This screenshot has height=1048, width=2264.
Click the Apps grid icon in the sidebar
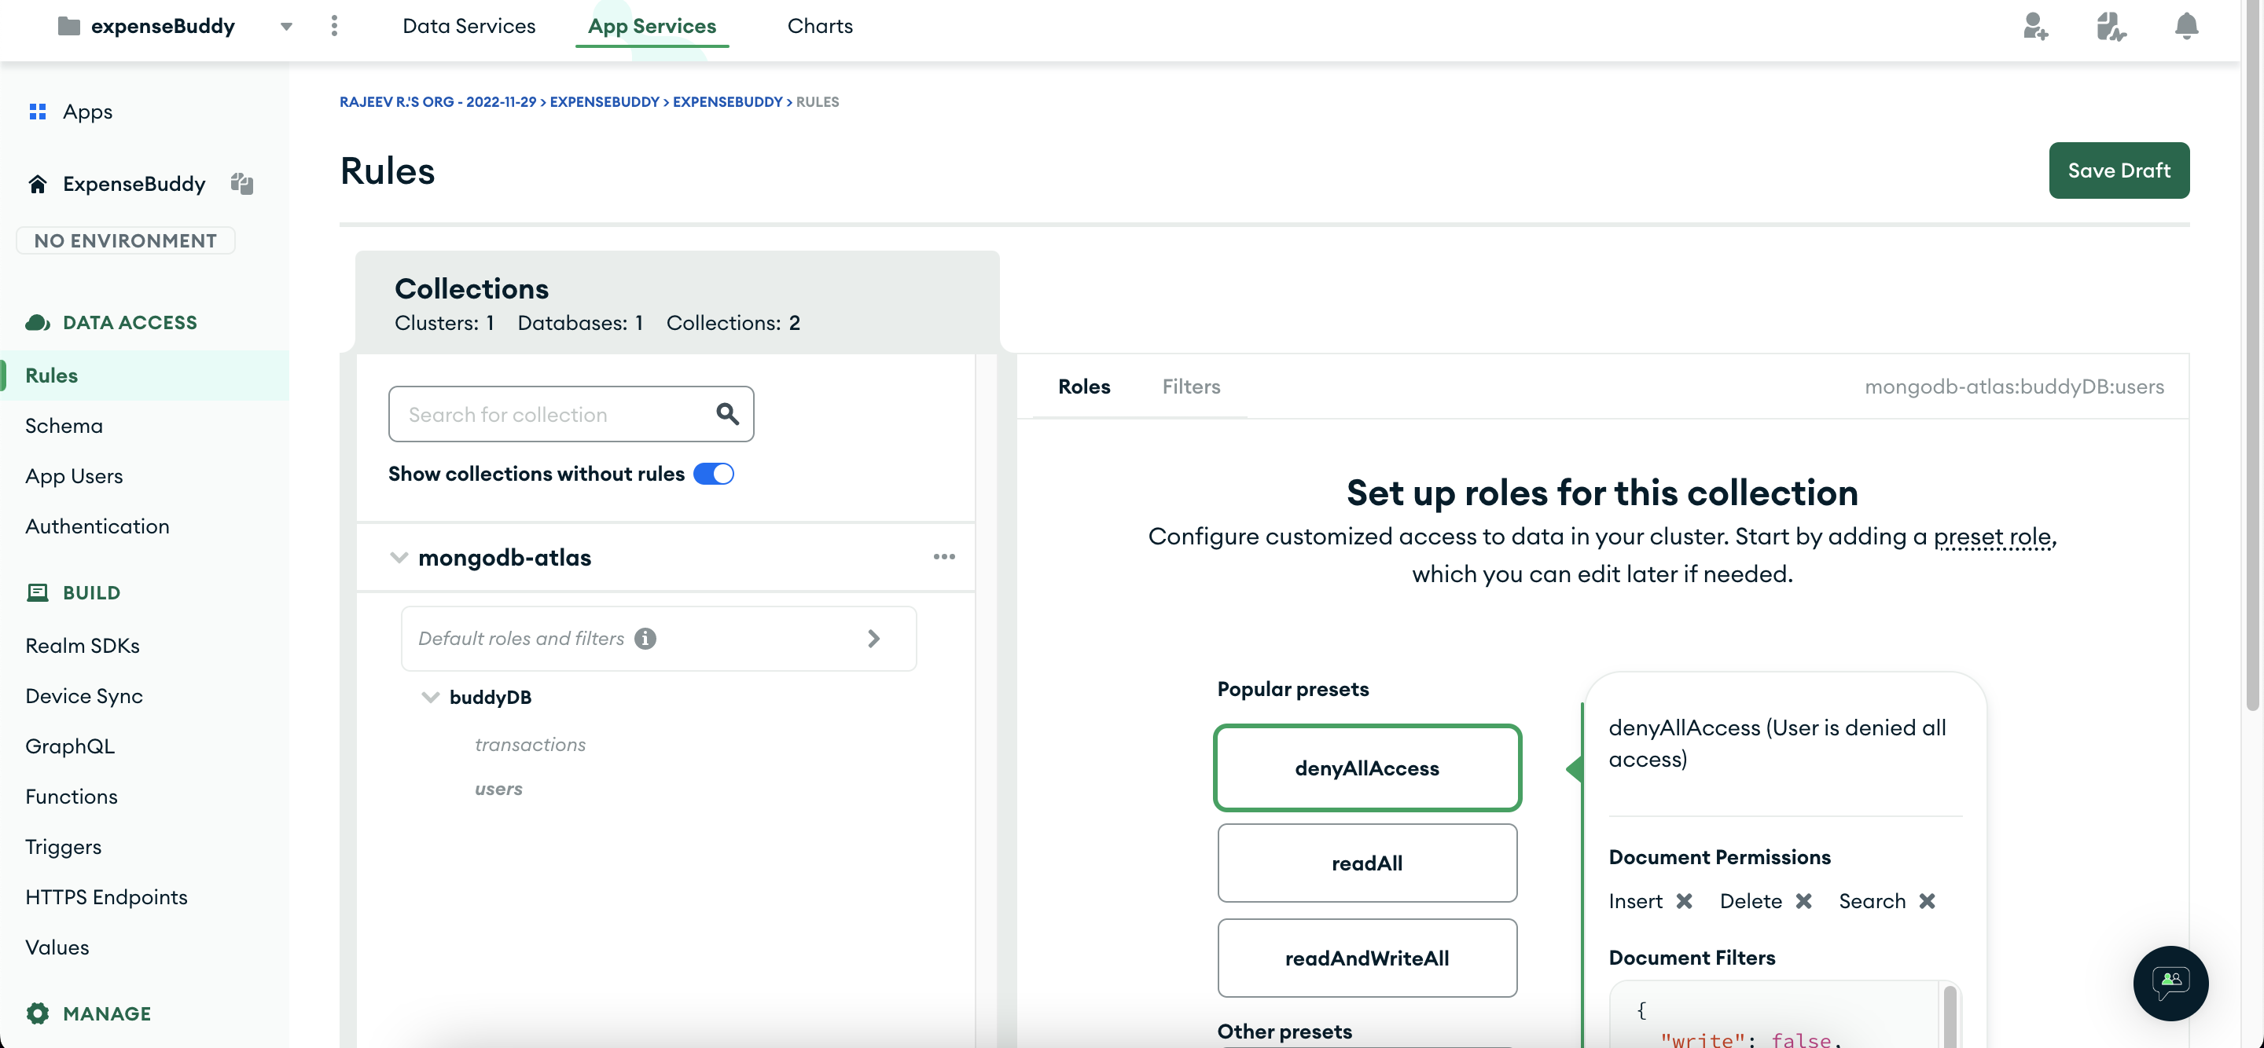click(x=37, y=112)
